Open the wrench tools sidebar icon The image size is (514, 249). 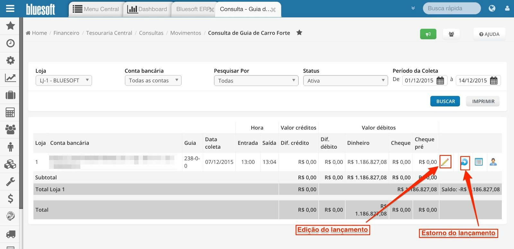pos(11,182)
